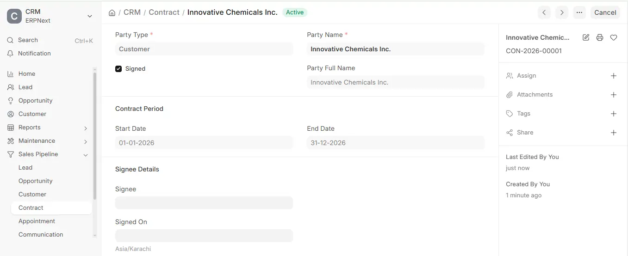The height and width of the screenshot is (256, 628).
Task: Expand the Reports sidebar section
Action: pyautogui.click(x=86, y=128)
